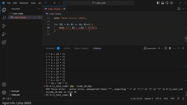The width and height of the screenshot is (187, 105).
Task: Change indentation via Spaces: 4
Action: [x=149, y=99]
